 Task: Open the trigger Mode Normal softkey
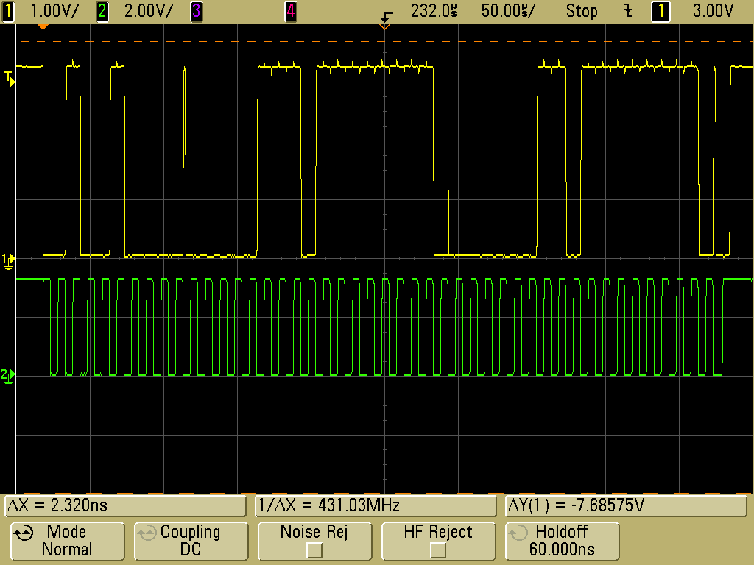[67, 541]
